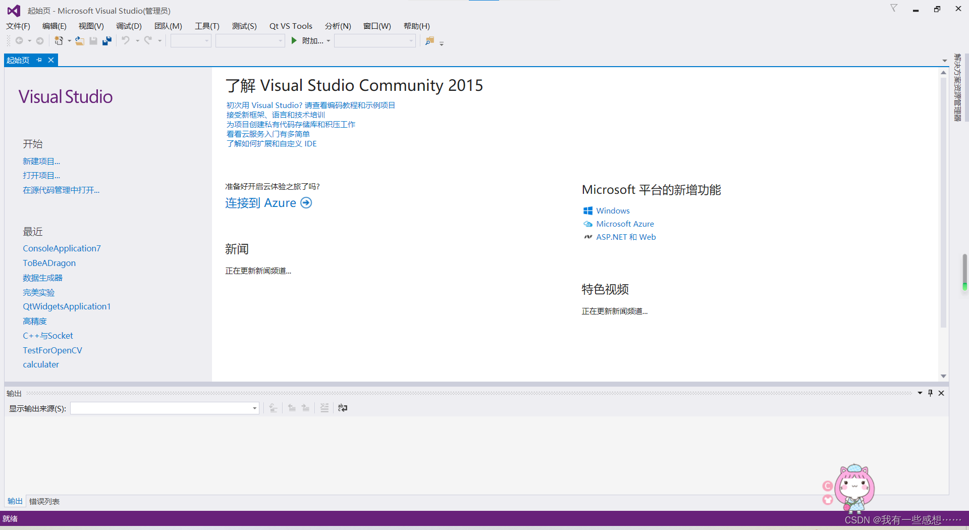This screenshot has width=969, height=530.
Task: Click the start page scroll up arrow
Action: [943, 73]
